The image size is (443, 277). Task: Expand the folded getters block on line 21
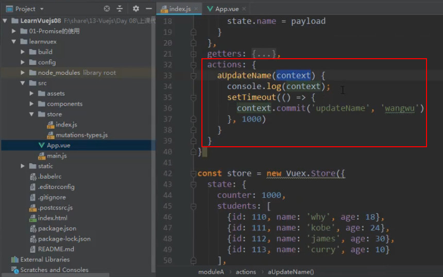click(x=194, y=54)
